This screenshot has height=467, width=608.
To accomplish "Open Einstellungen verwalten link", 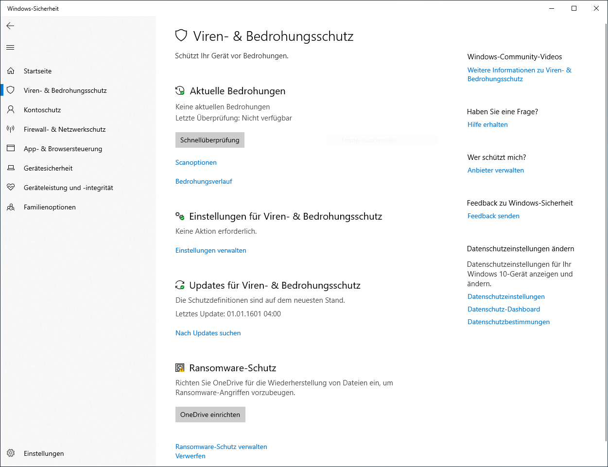I will point(210,250).
